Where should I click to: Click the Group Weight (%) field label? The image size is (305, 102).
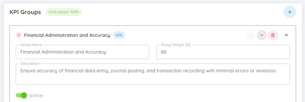(176, 45)
